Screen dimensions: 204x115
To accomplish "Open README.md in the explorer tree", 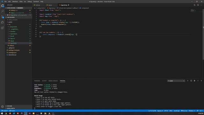I will (x=18, y=55).
